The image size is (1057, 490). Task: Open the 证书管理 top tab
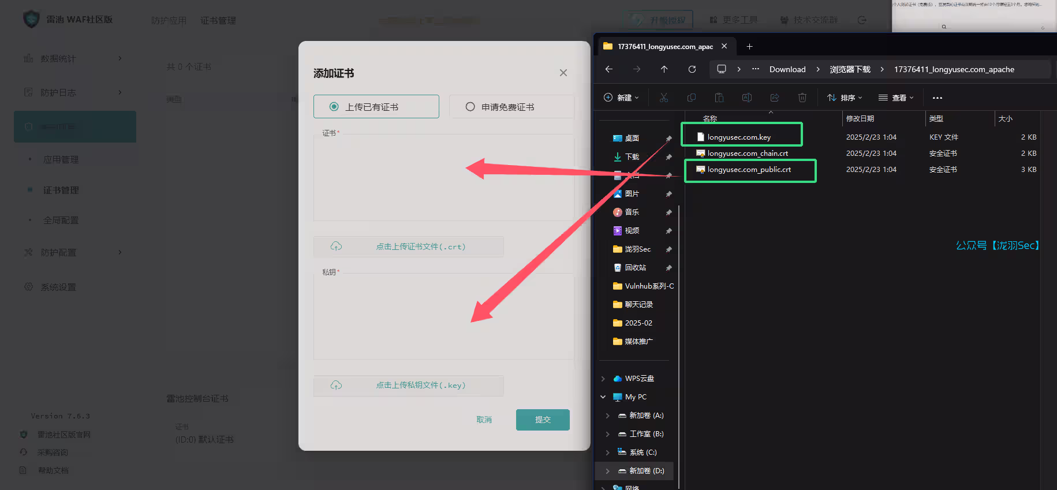218,21
